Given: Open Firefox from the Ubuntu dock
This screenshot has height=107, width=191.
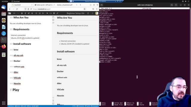Looking at the screenshot, I should pyautogui.click(x=4, y=46).
